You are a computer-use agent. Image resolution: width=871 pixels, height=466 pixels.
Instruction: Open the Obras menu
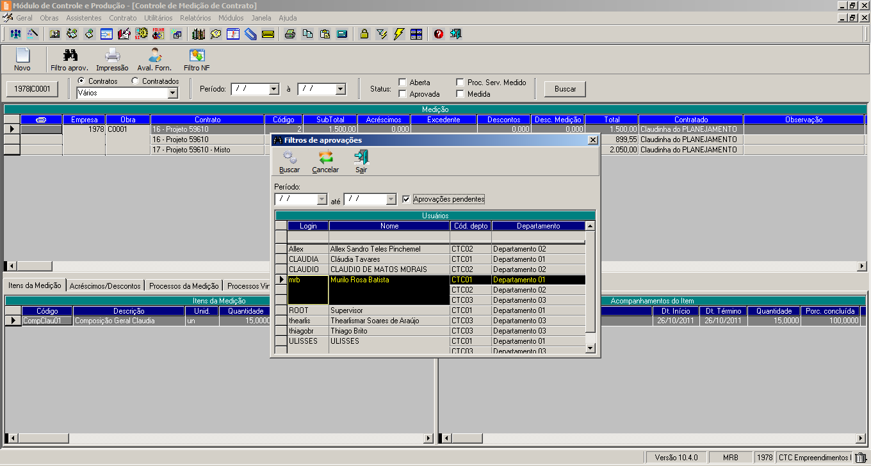tap(49, 18)
